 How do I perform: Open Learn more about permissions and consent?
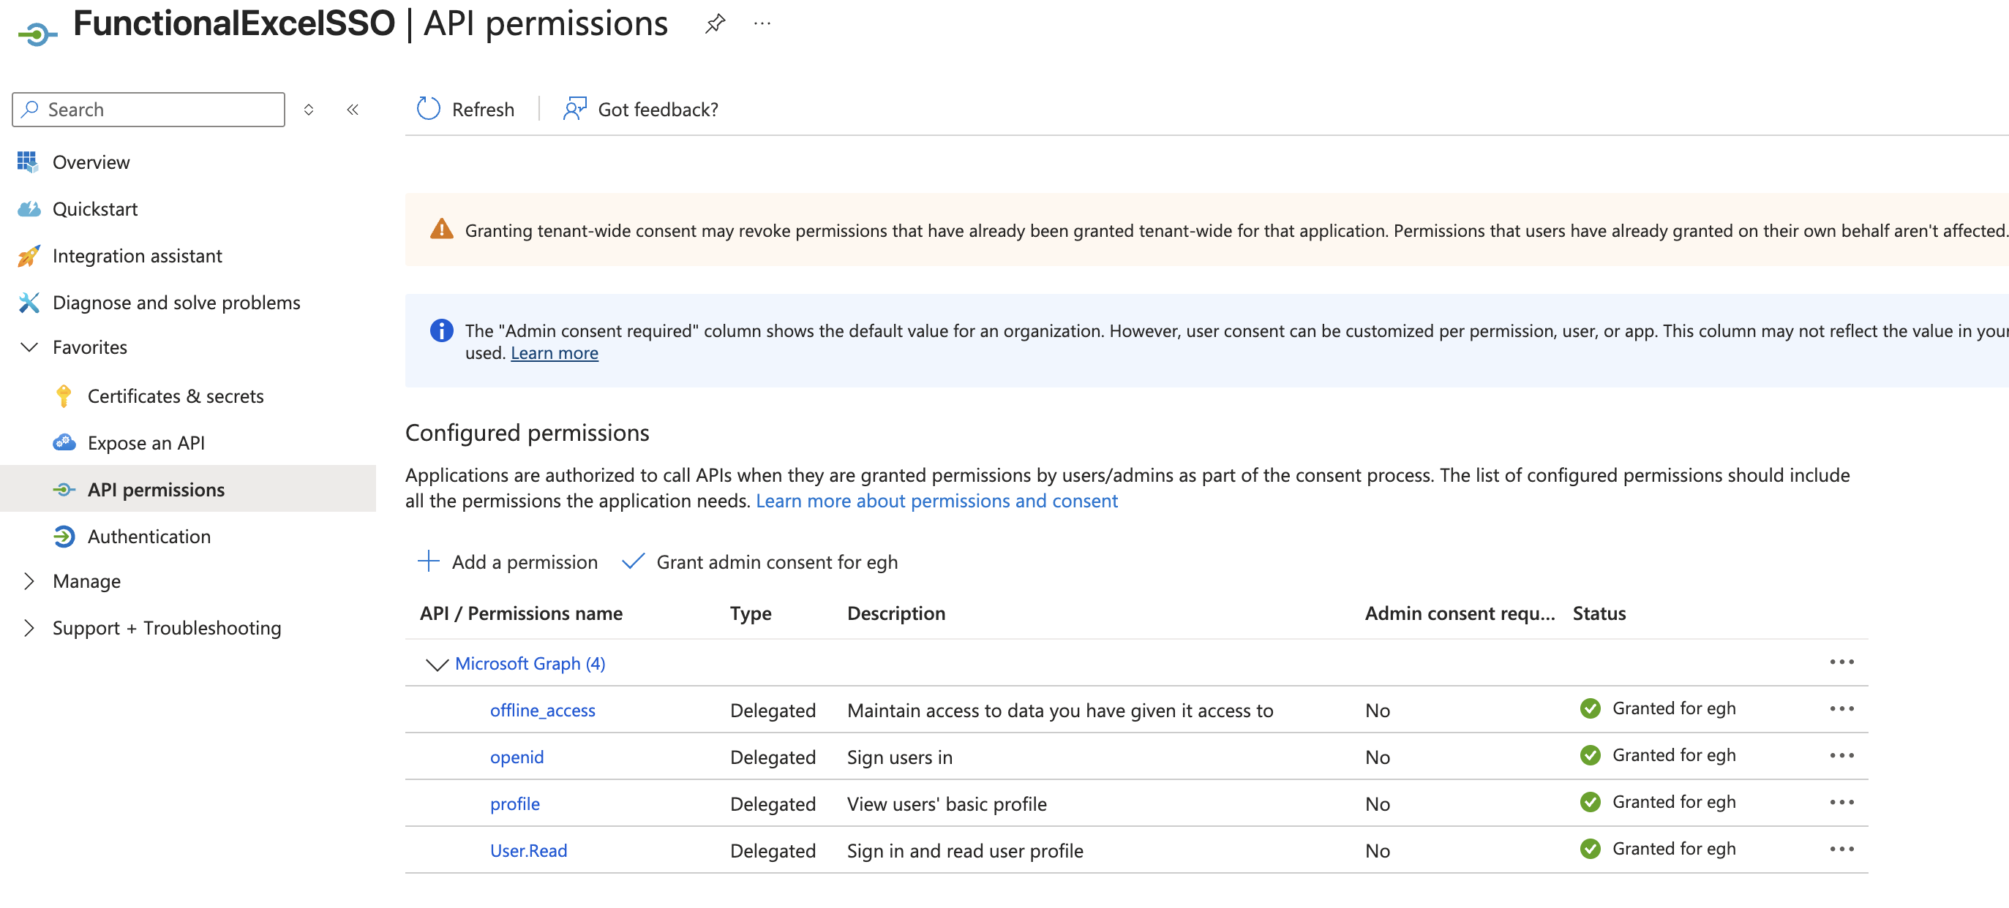coord(936,501)
